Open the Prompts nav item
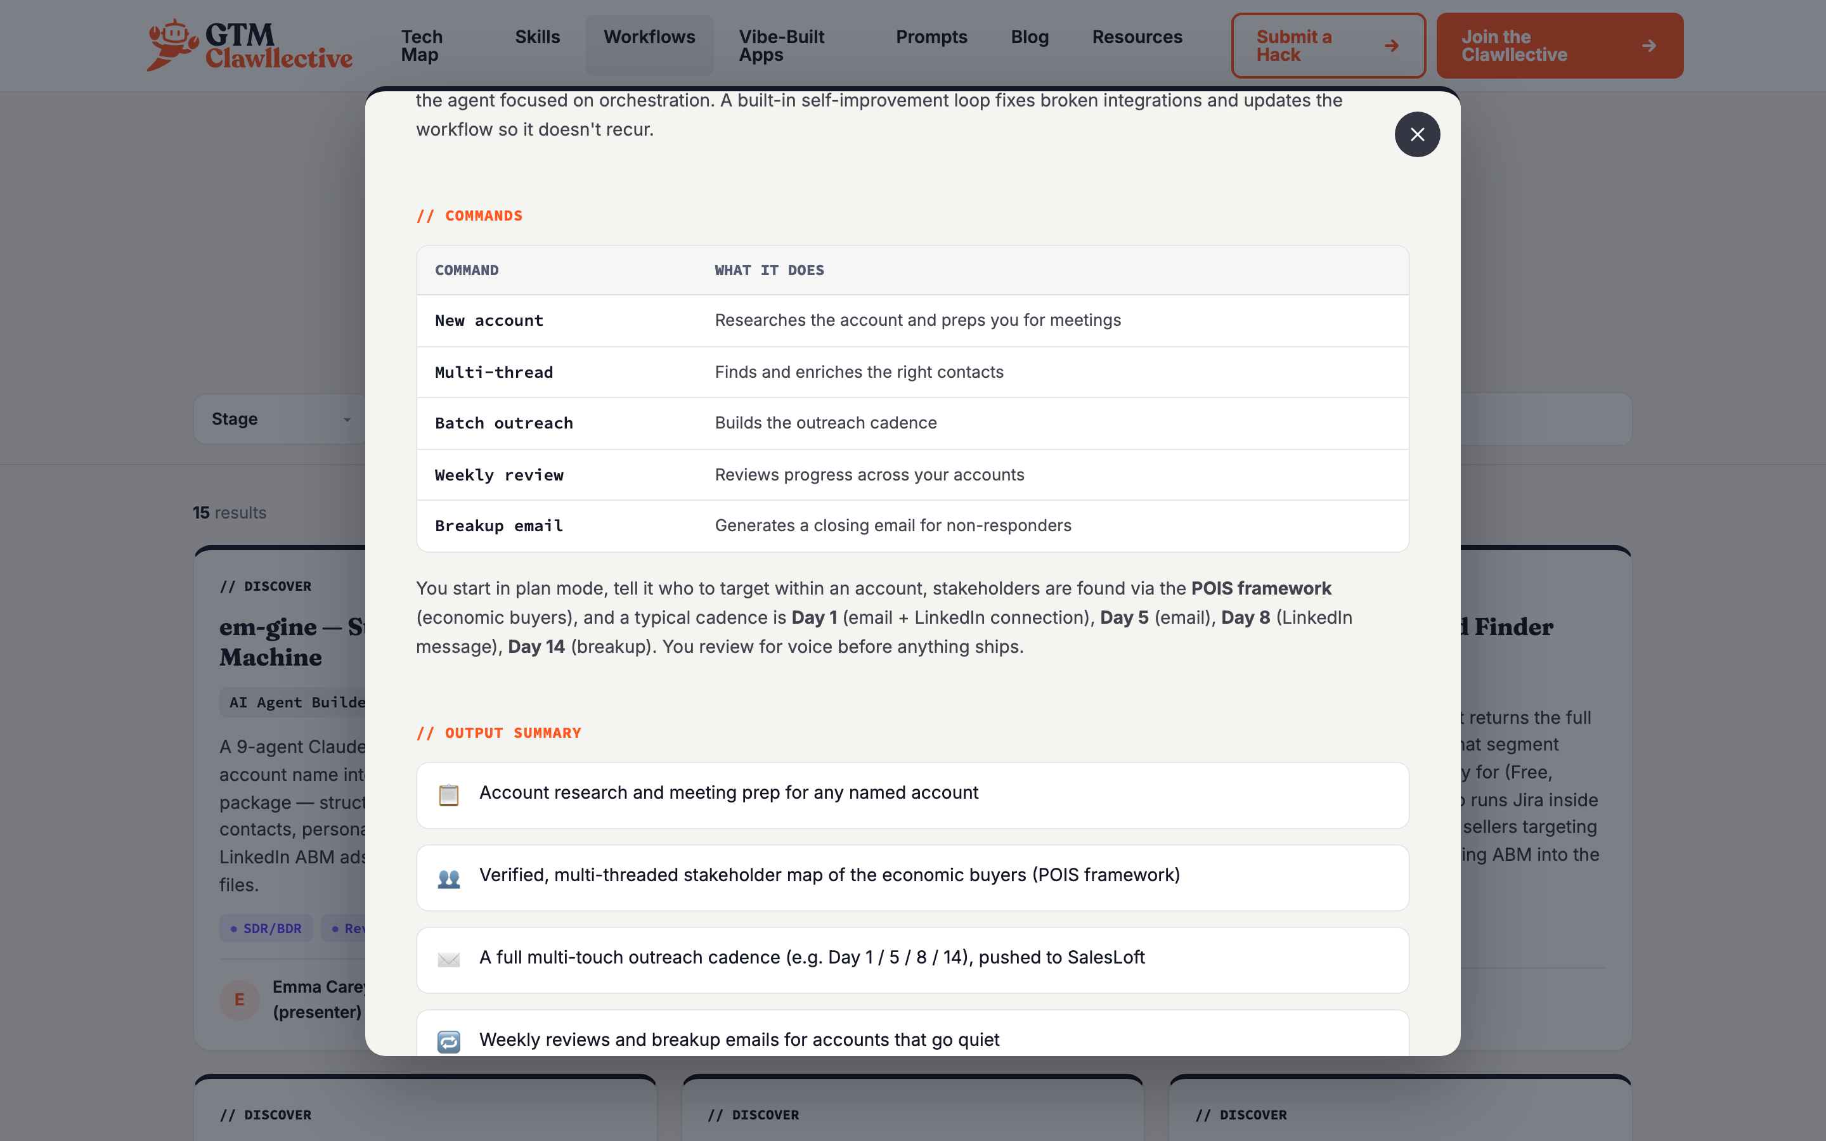Image resolution: width=1826 pixels, height=1141 pixels. (931, 37)
